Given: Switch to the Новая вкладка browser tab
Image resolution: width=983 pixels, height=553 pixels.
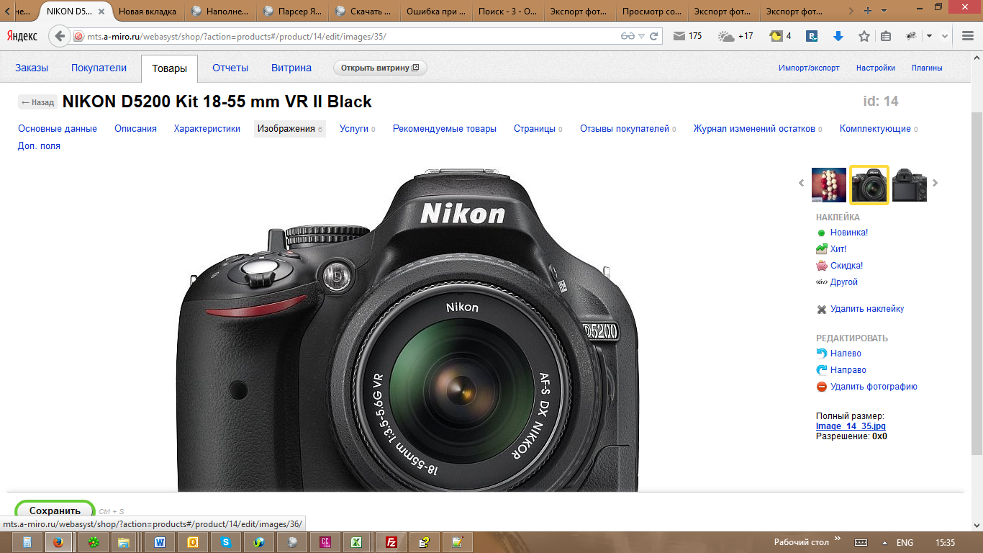Looking at the screenshot, I should [x=148, y=12].
